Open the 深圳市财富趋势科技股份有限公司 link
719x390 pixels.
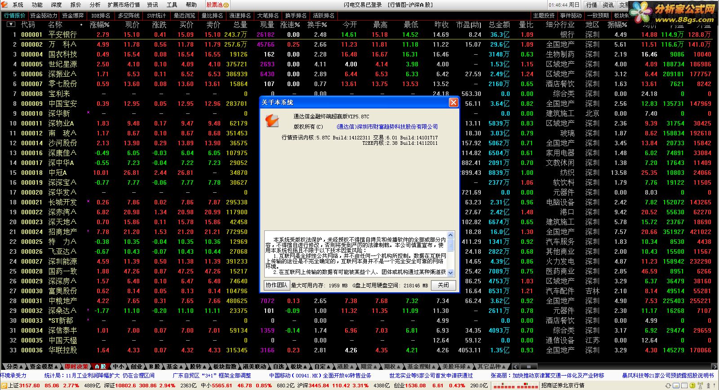click(386, 127)
